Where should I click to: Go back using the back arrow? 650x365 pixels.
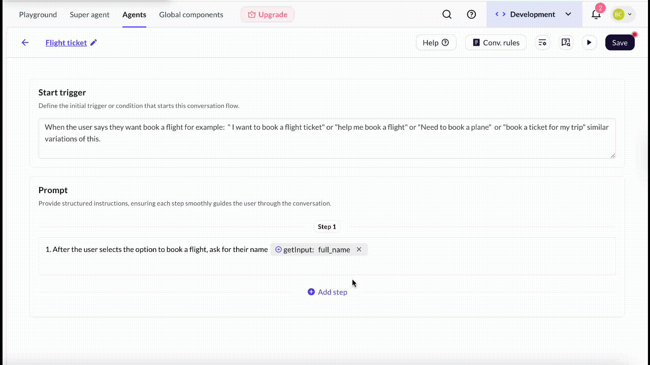(x=25, y=43)
